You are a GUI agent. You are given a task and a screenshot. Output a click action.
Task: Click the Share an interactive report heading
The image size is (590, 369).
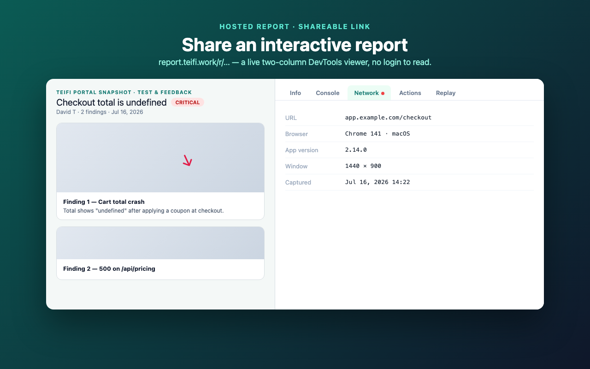(x=295, y=45)
